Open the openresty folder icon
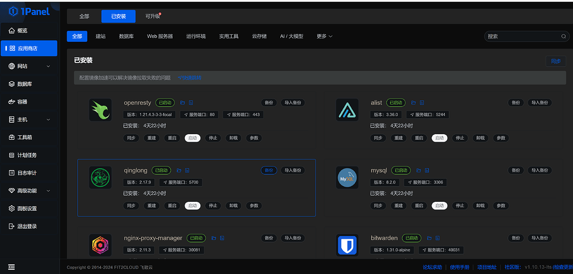 [183, 103]
